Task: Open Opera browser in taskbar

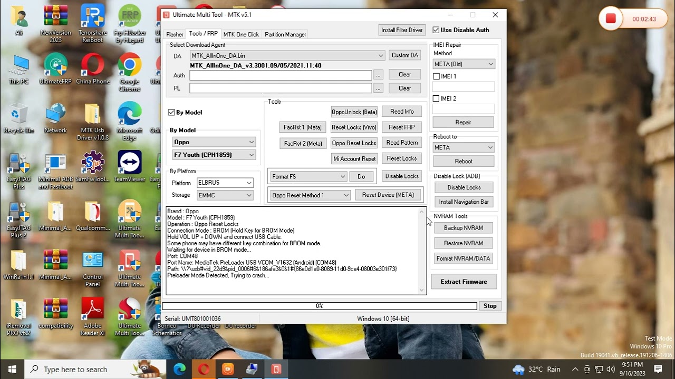Action: pyautogui.click(x=204, y=369)
